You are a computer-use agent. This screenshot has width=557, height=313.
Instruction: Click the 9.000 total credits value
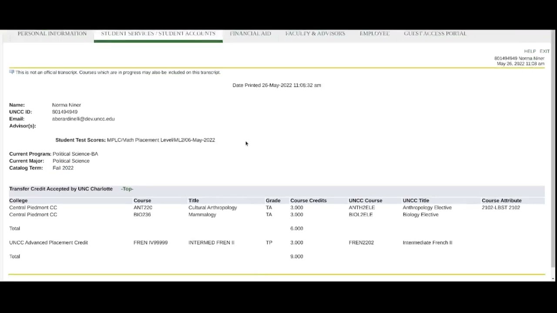pos(297,256)
